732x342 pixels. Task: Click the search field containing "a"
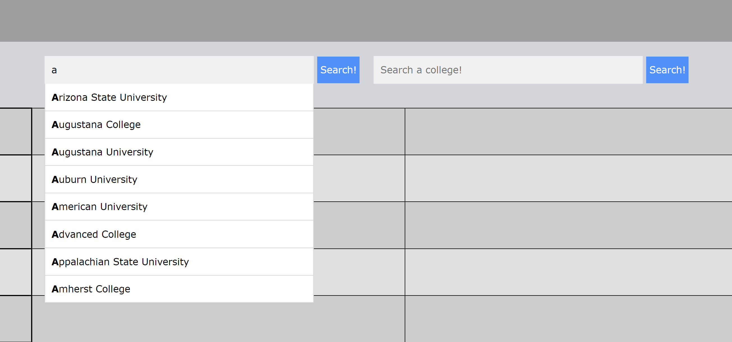pyautogui.click(x=179, y=70)
